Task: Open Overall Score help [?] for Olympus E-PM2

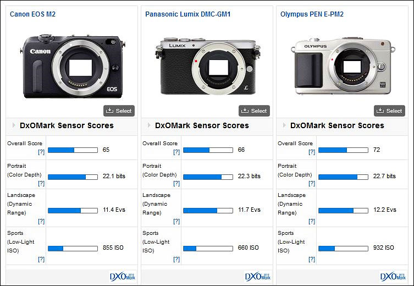Action: (x=312, y=152)
